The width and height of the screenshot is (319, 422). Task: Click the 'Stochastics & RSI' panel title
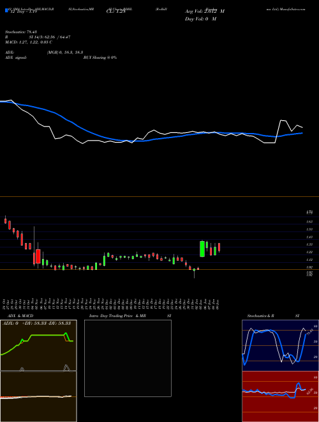pyautogui.click(x=273, y=316)
